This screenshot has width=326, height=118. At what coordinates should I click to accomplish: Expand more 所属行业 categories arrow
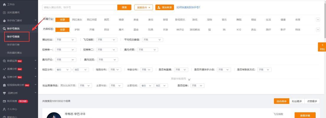pos(318,19)
